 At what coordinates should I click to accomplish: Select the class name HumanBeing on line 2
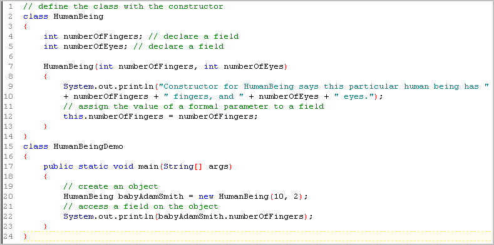78,17
